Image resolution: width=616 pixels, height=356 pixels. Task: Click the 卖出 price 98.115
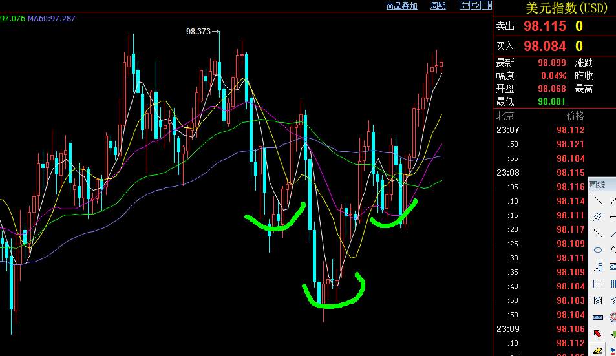pyautogui.click(x=544, y=26)
